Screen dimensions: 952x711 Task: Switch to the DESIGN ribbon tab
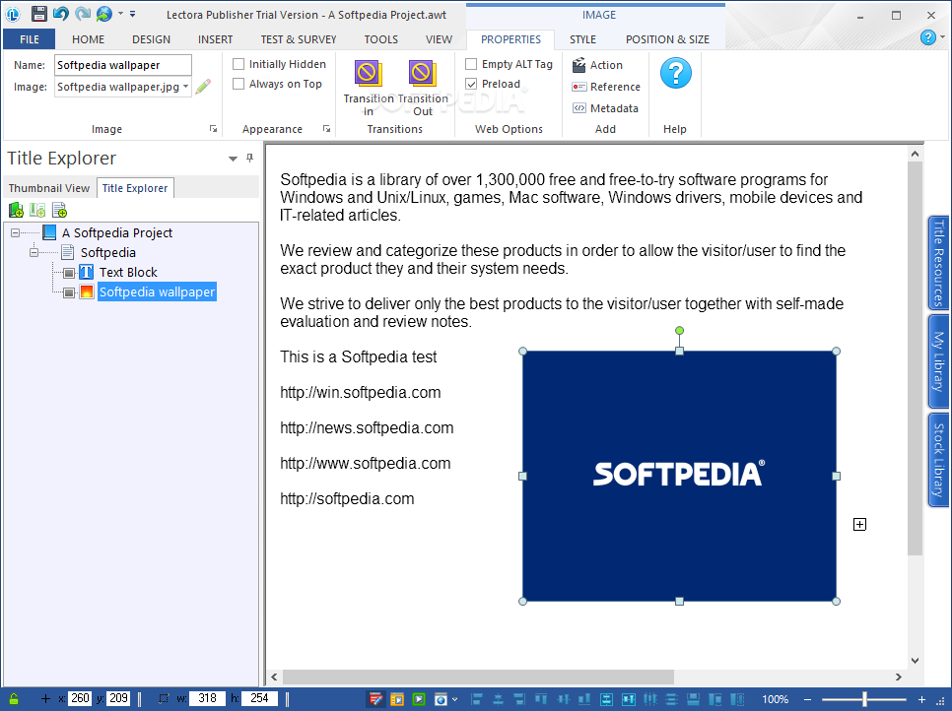(x=151, y=39)
